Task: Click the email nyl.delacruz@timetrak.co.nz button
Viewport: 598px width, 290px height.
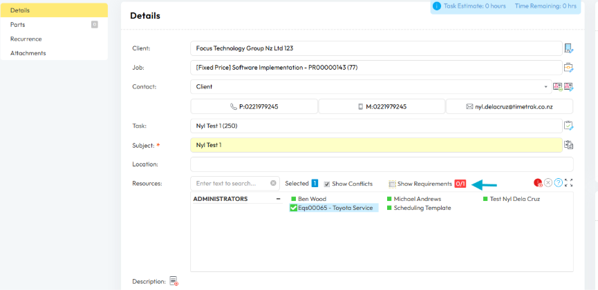Action: coord(509,106)
